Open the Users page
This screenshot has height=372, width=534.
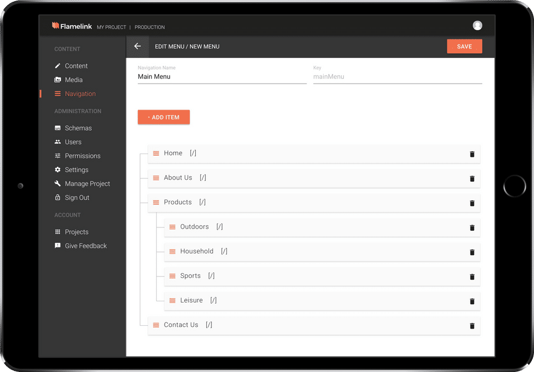point(73,142)
